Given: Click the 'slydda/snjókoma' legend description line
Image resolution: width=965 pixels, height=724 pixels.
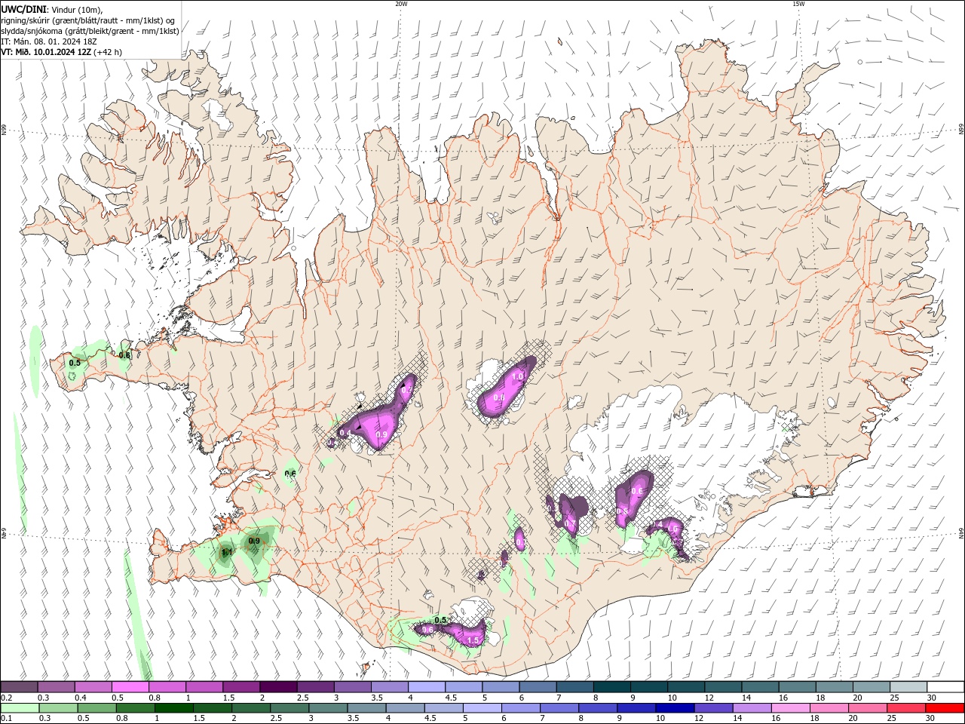Looking at the screenshot, I should coord(90,31).
